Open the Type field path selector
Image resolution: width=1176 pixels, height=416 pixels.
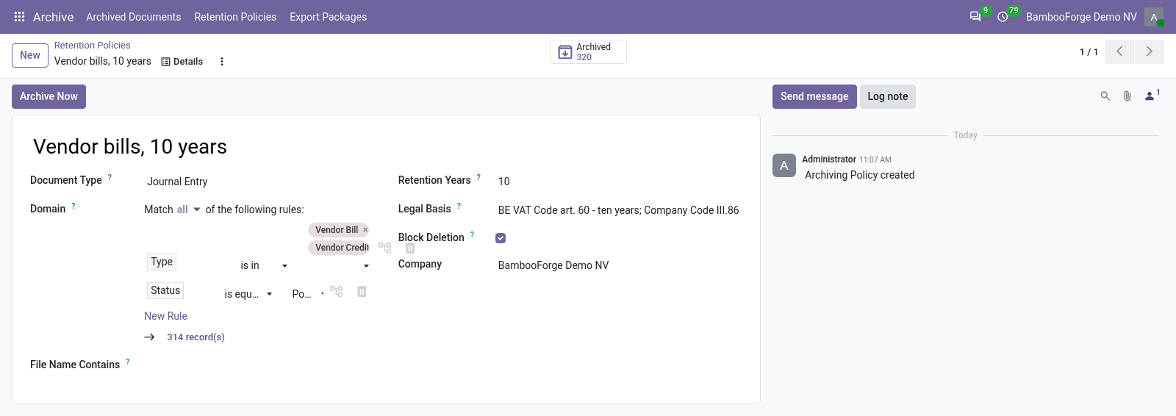(162, 262)
